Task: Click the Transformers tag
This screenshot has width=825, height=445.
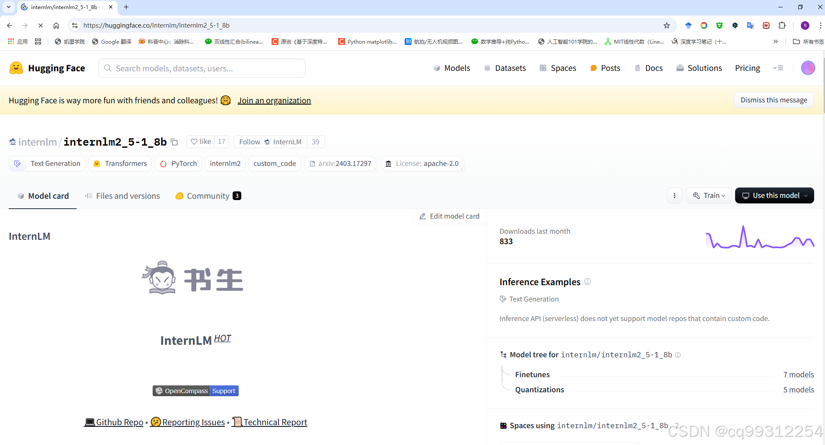Action: pos(120,164)
